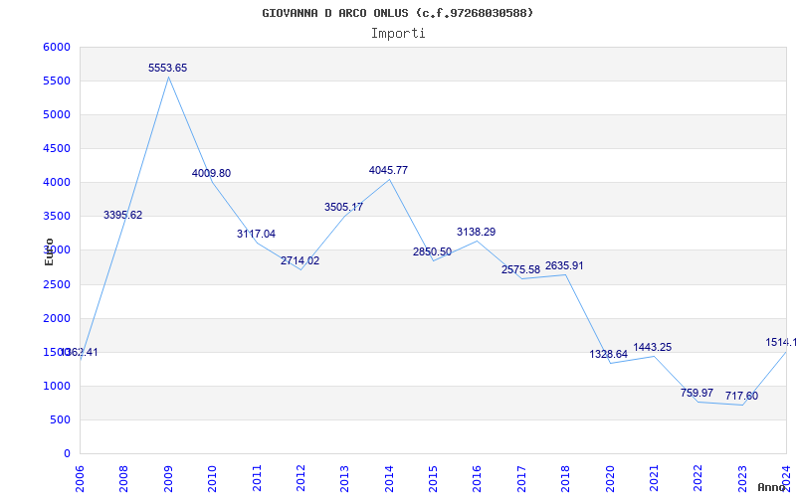Select the 4045.77 data label
Screen dimensions: 796x497
(388, 170)
